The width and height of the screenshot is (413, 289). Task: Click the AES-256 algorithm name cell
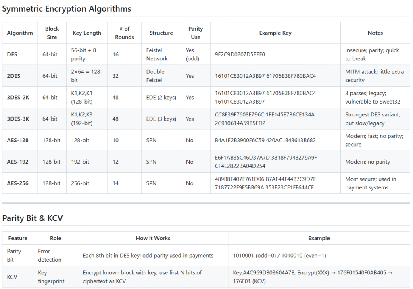click(x=19, y=183)
